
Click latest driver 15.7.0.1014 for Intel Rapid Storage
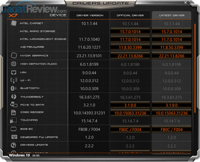pos(171,32)
